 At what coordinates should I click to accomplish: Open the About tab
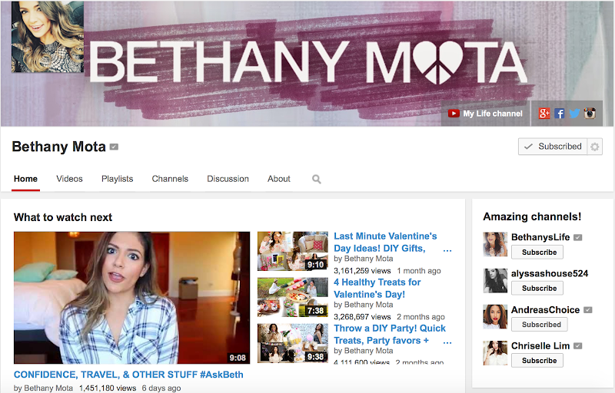(x=279, y=179)
